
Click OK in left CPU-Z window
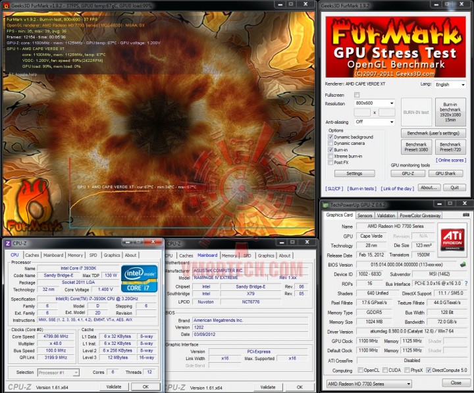(x=145, y=386)
